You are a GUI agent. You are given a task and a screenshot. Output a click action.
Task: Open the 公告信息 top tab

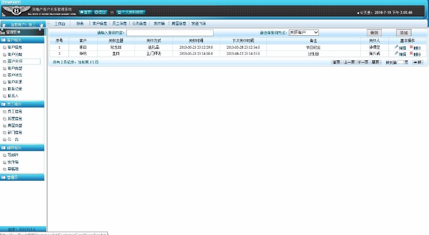click(x=139, y=24)
